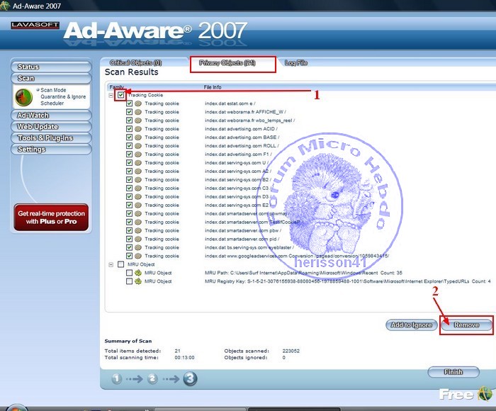Viewport: 496px width, 411px height.
Task: Click the Ad-Aware title bar globe icon
Action: click(4, 6)
